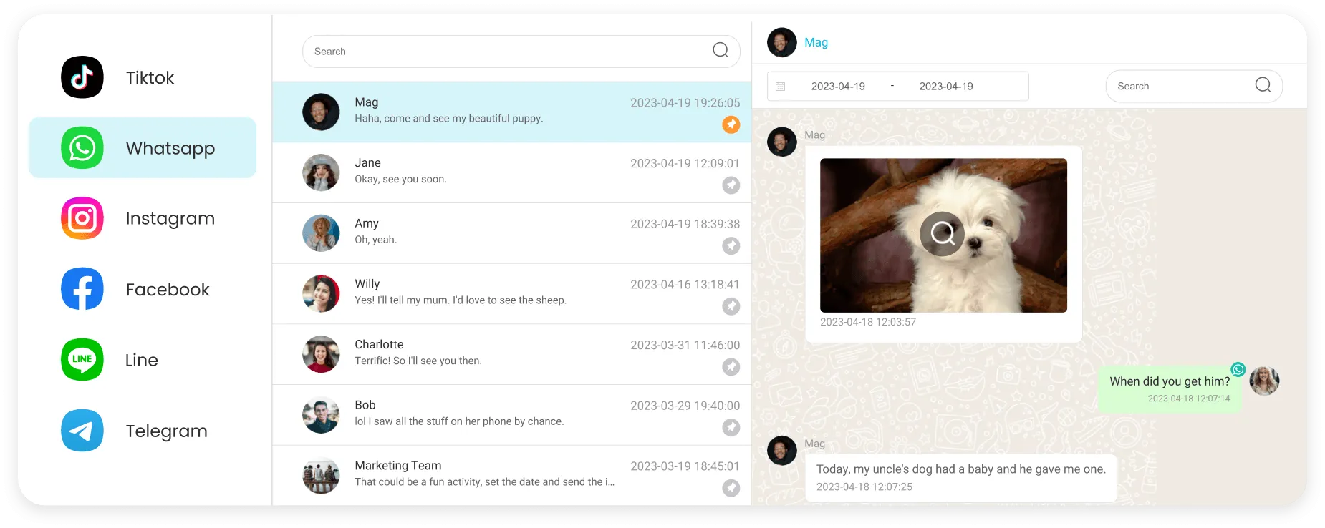
Task: Open calendar icon in date range field
Action: pyautogui.click(x=781, y=86)
